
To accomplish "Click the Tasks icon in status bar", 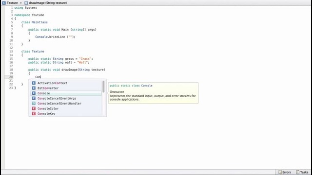I will click(298, 172).
